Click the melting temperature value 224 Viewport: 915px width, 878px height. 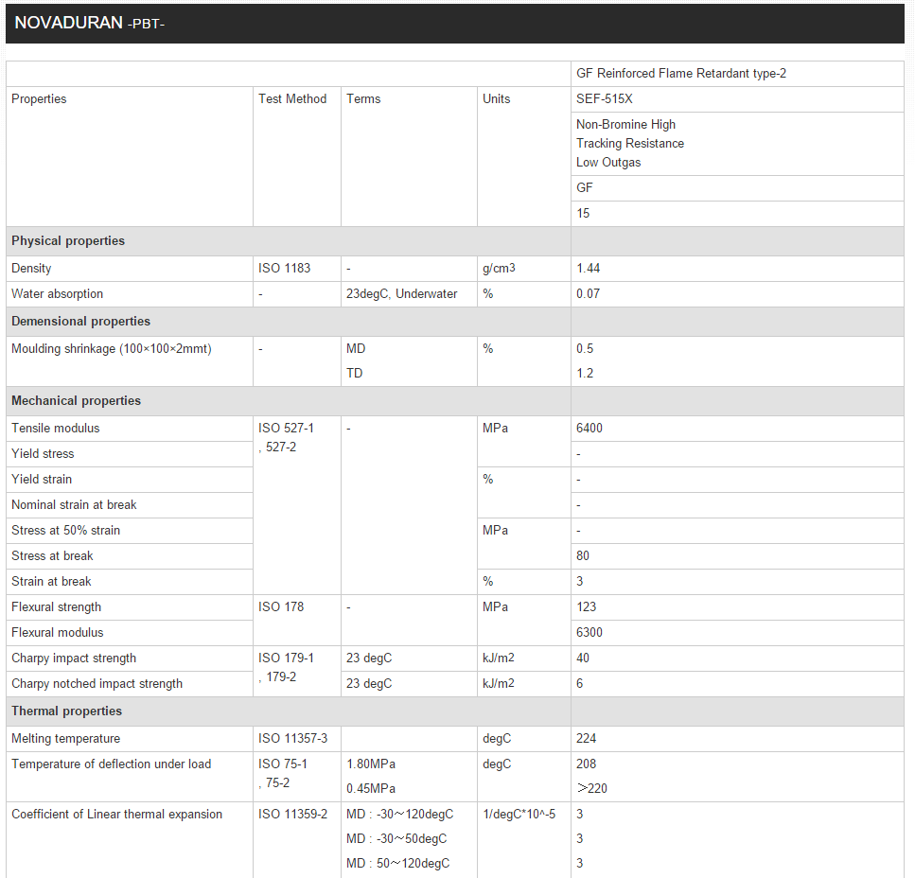pos(586,739)
